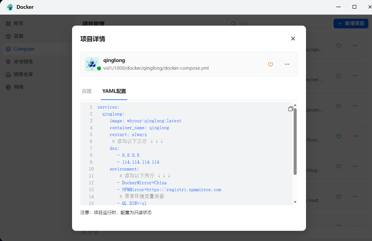Copy the YAML configuration to clipboard
This screenshot has height=241, width=372.
click(x=291, y=109)
